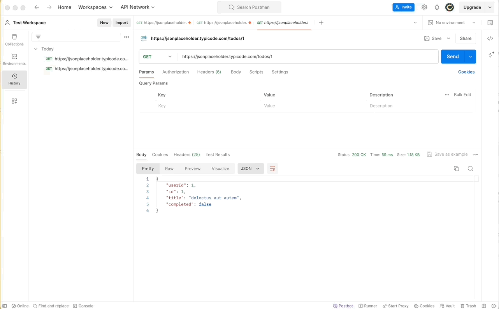499x309 pixels.
Task: Open the code snippet icon
Action: [x=490, y=38]
